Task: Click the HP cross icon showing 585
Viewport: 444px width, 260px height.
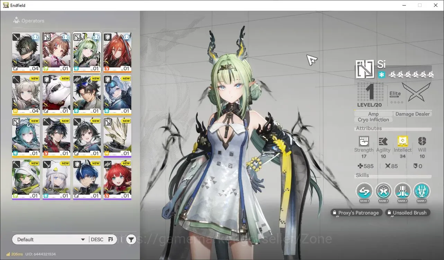Action: click(360, 166)
